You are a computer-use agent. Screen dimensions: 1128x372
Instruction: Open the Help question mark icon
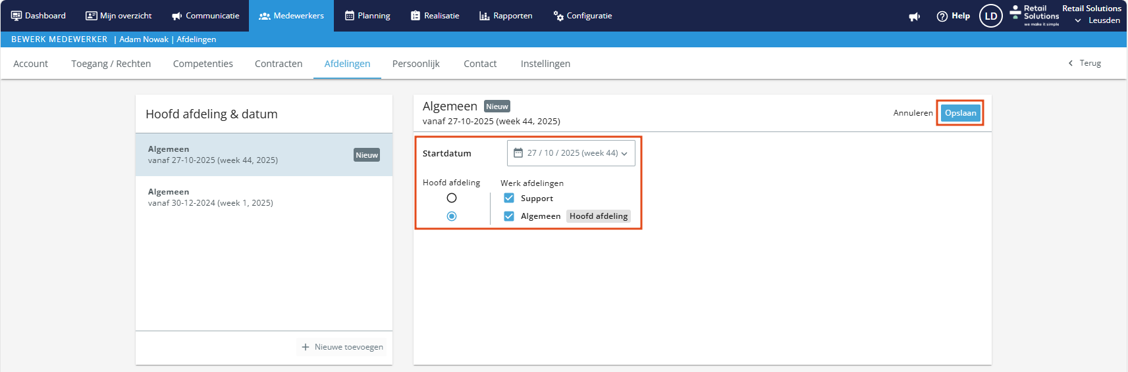click(x=942, y=16)
